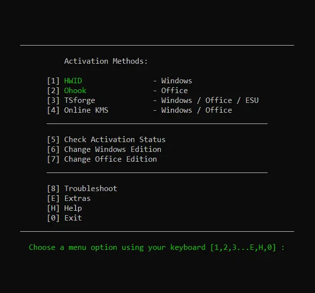Click the menu option input prompt
Viewport: 315px width, 293px height.
click(157, 247)
